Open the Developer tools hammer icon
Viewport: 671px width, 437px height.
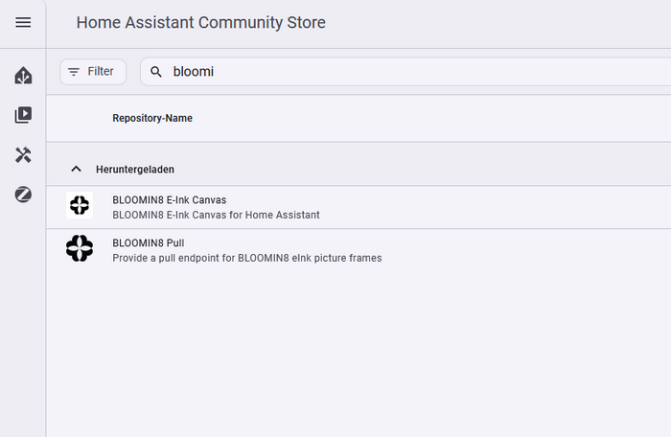23,155
